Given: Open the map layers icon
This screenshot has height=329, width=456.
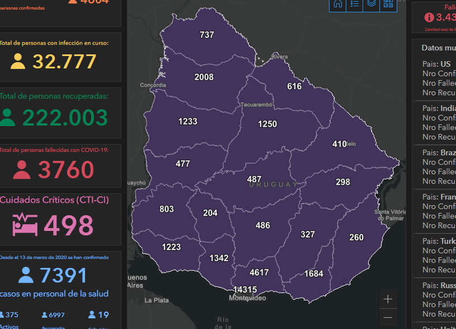Looking at the screenshot, I should point(372,3).
